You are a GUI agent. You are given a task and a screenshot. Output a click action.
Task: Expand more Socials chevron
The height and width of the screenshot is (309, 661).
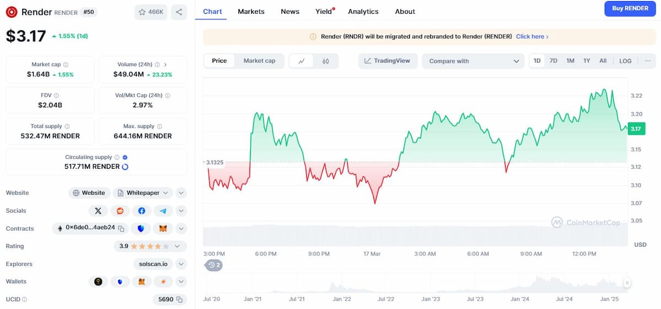click(x=181, y=211)
